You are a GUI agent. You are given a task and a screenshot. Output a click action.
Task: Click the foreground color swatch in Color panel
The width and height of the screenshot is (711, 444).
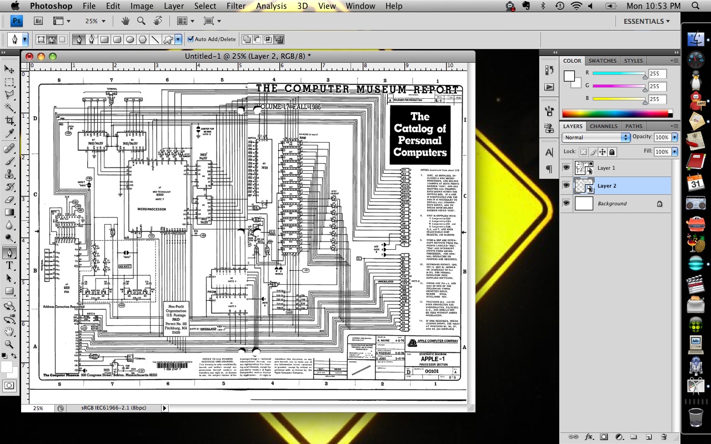point(569,76)
